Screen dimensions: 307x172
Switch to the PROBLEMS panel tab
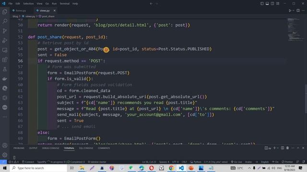tap(19, 148)
